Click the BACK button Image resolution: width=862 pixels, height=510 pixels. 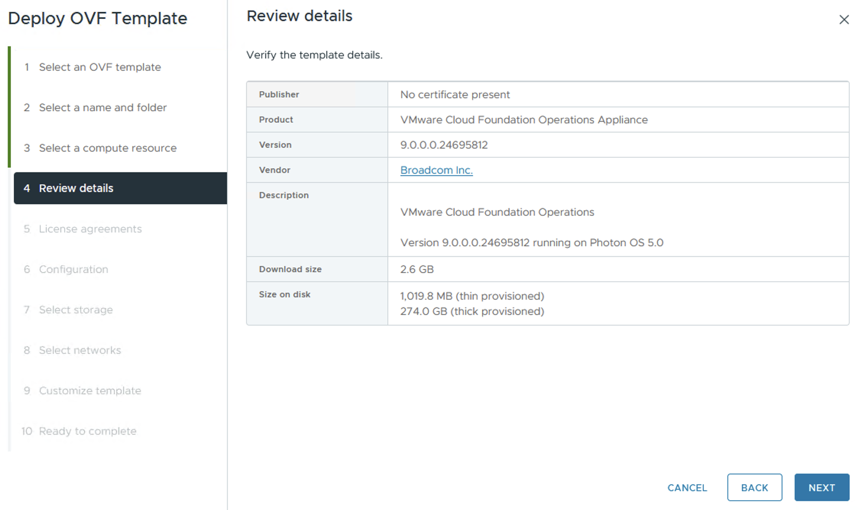754,487
